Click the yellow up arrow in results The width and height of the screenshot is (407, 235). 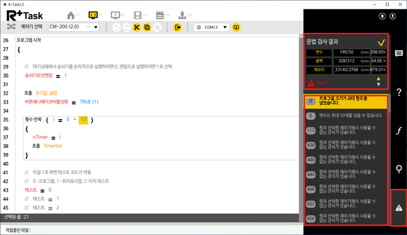[378, 79]
